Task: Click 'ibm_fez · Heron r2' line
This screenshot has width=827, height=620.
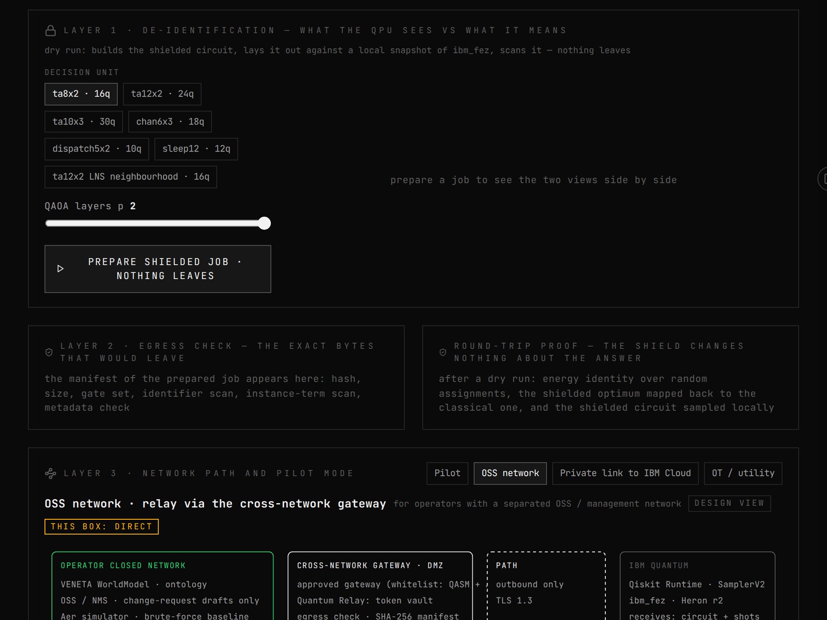Action: tap(676, 600)
